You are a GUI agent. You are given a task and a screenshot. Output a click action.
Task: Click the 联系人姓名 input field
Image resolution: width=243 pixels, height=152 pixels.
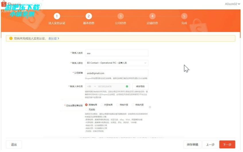117,53
